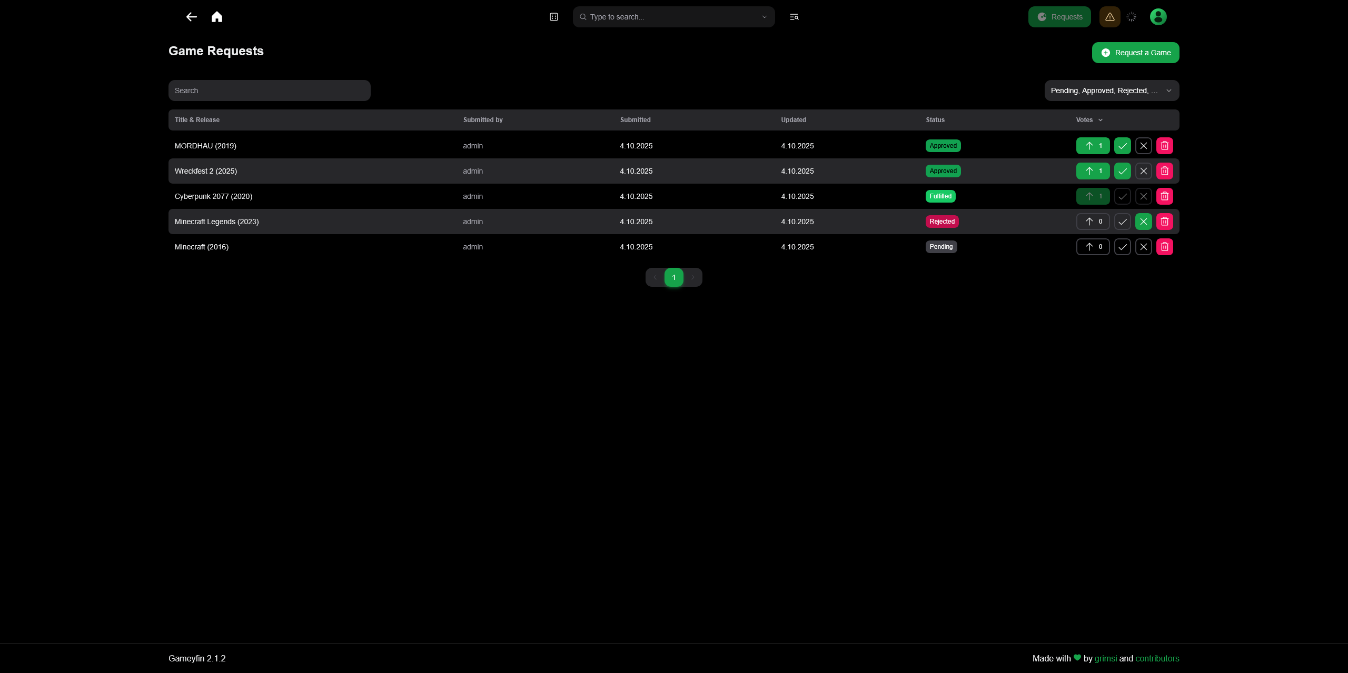This screenshot has height=673, width=1348.
Task: Toggle approve checkmark on Minecraft Legends
Action: pos(1122,222)
